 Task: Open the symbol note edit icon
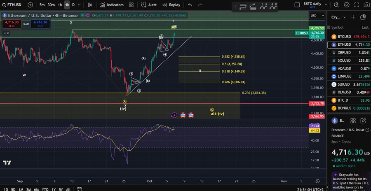tap(363, 121)
